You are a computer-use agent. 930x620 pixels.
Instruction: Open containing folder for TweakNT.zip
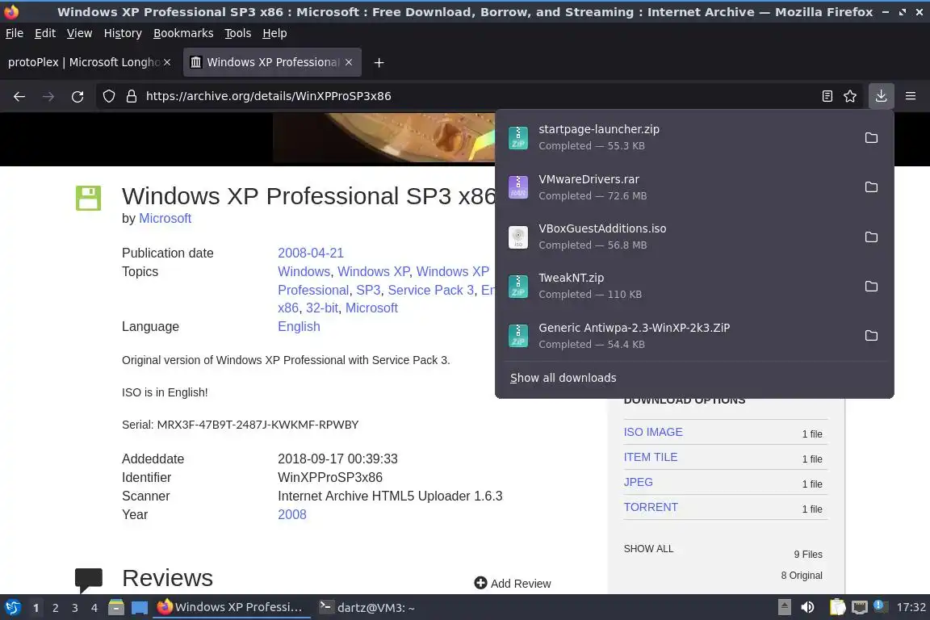point(871,286)
